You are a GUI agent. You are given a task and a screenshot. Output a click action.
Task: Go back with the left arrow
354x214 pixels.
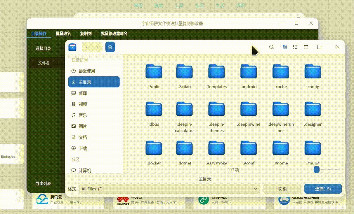[x=87, y=47]
